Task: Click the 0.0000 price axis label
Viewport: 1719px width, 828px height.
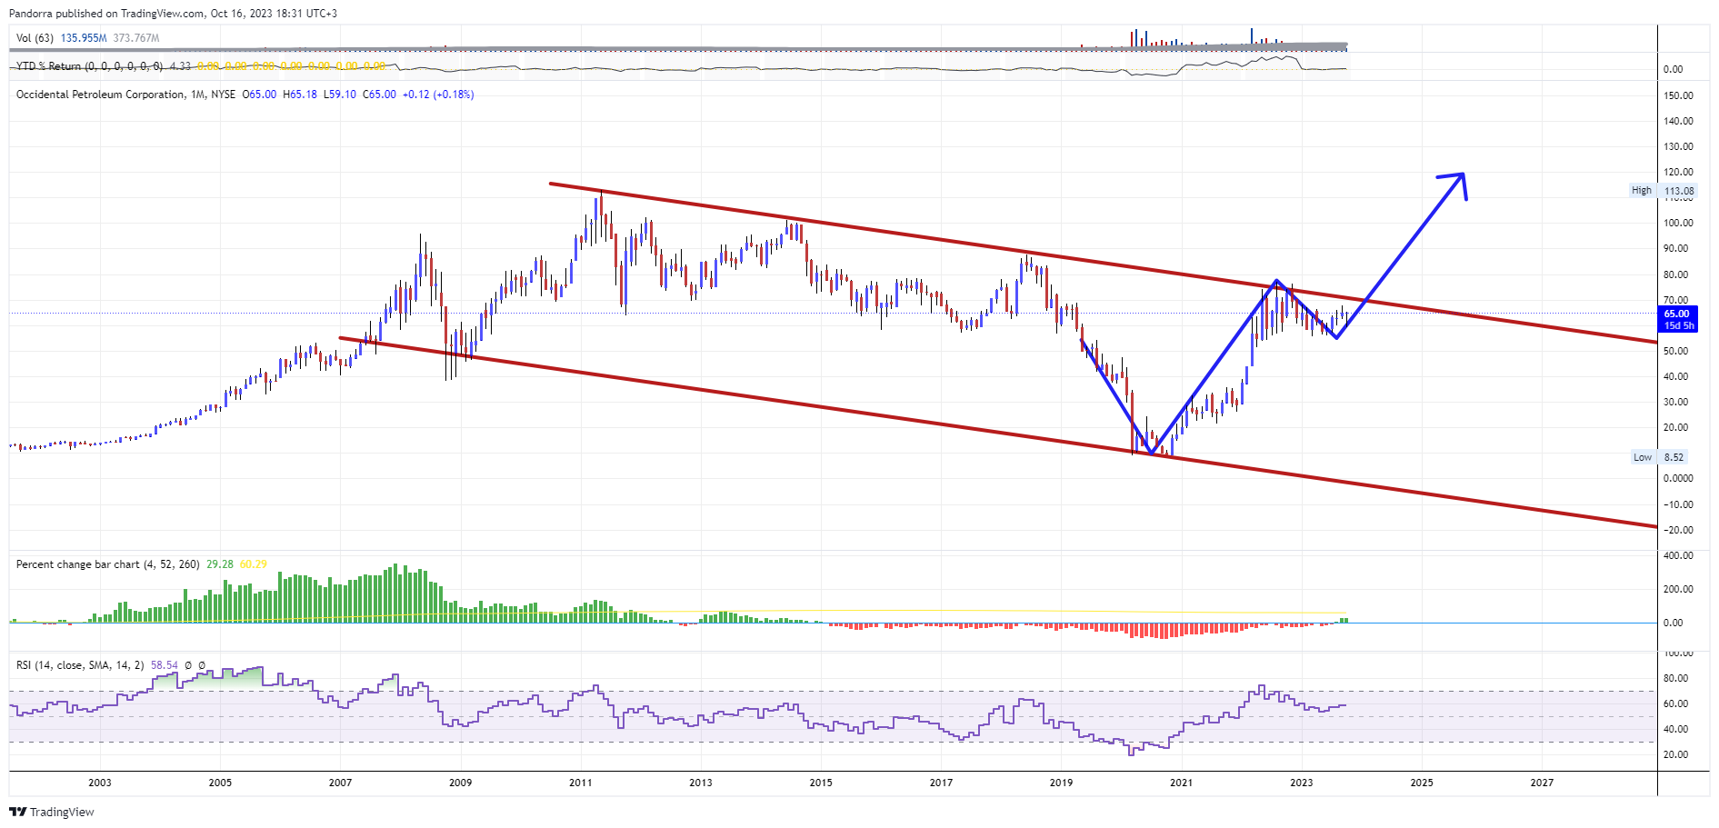Action: (1678, 478)
